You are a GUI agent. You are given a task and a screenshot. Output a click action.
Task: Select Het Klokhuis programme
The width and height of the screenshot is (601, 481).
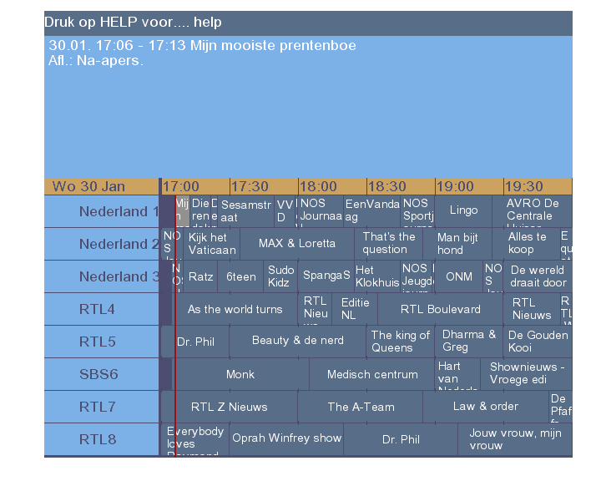377,276
